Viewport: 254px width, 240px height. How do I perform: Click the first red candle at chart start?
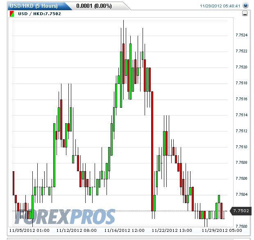point(14,183)
